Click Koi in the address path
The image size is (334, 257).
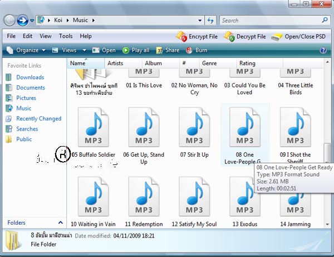58,20
